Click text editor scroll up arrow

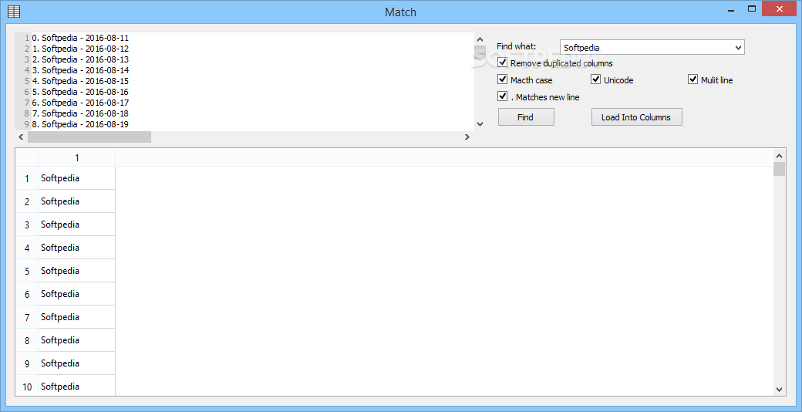479,39
